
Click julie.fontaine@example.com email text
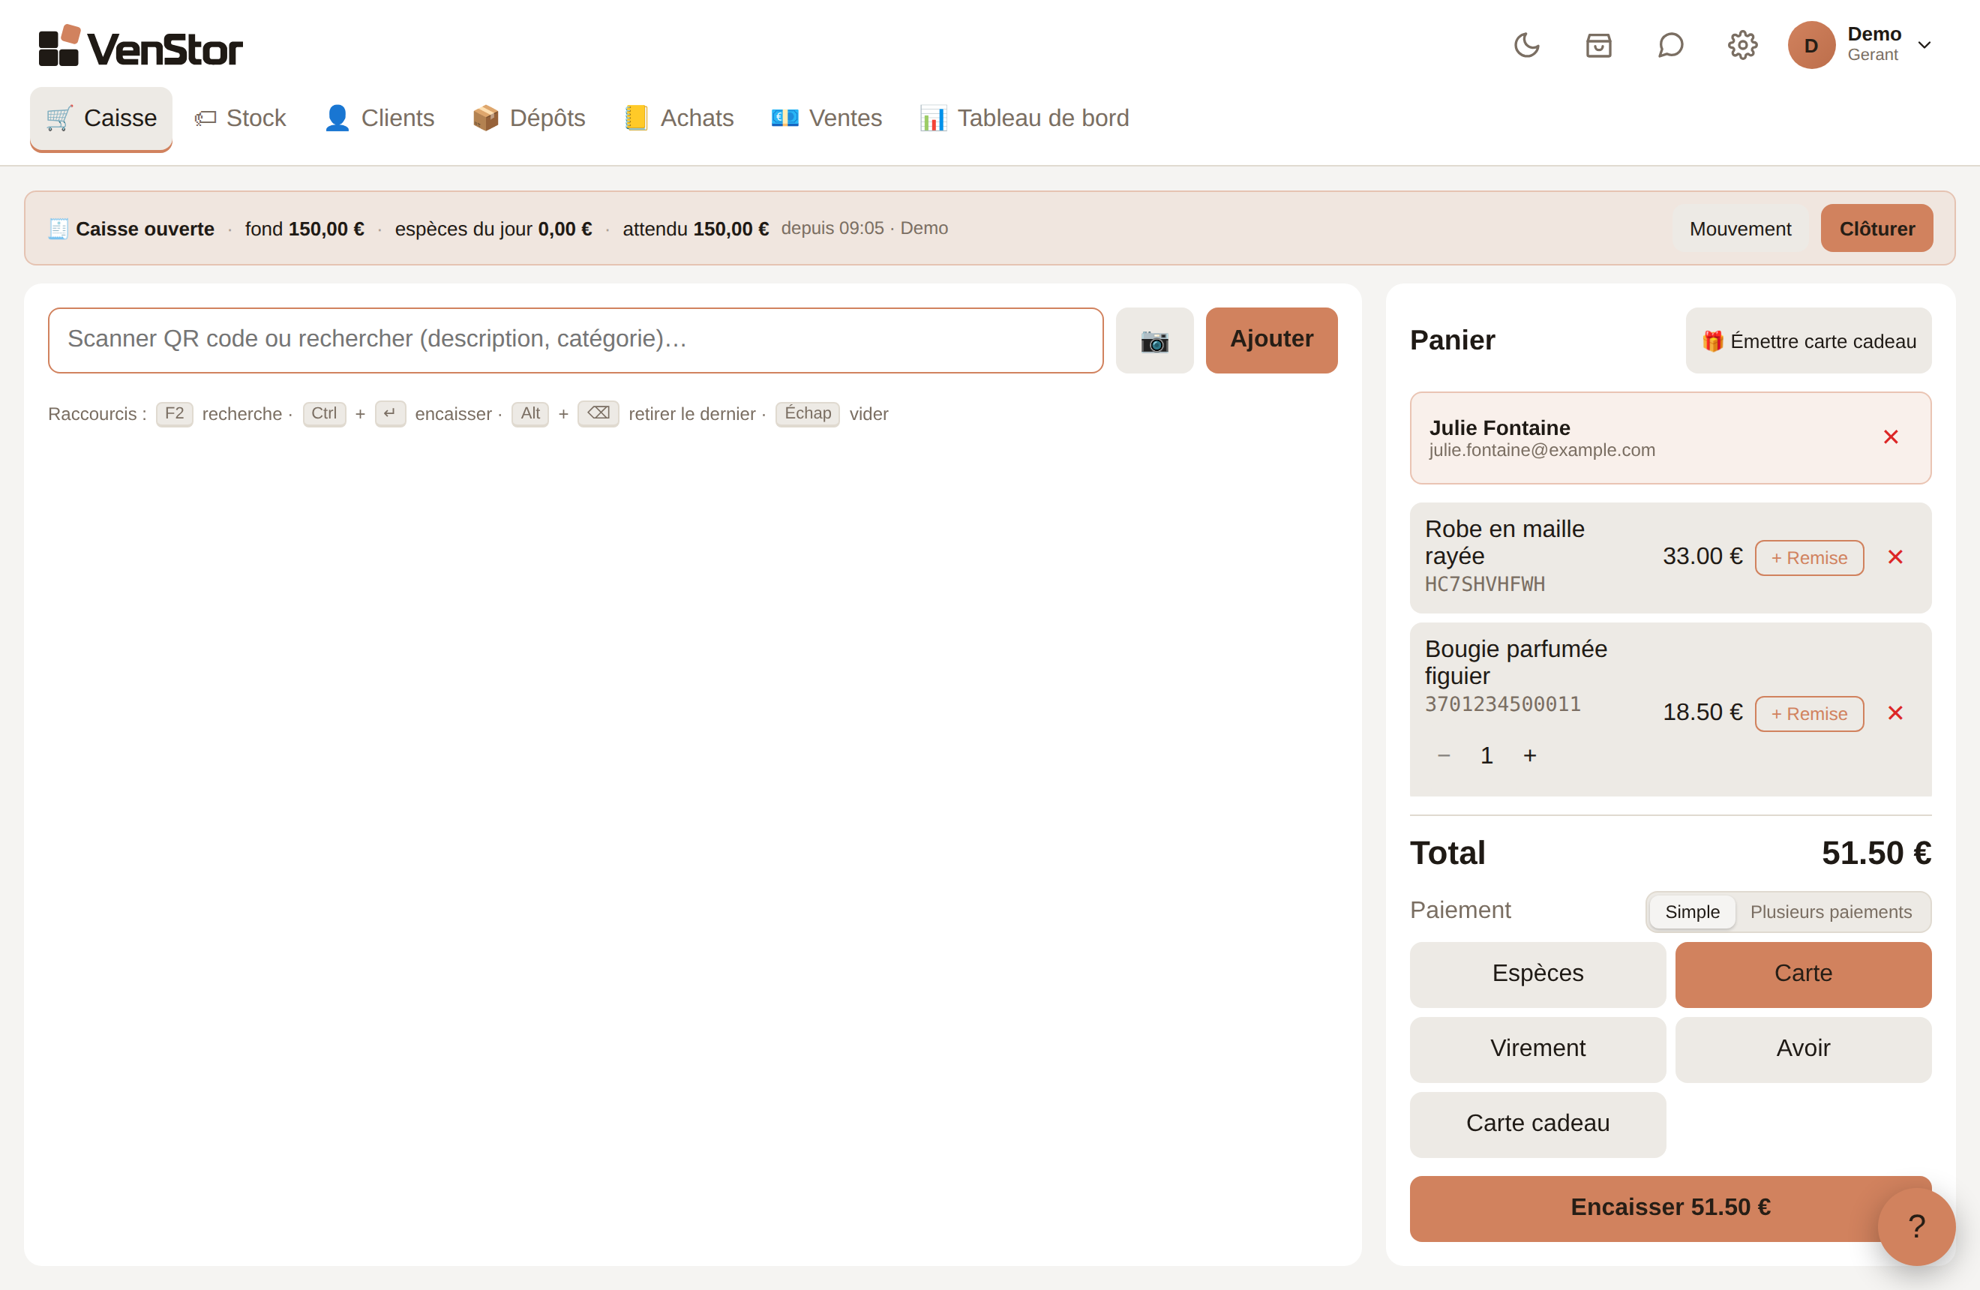tap(1541, 451)
